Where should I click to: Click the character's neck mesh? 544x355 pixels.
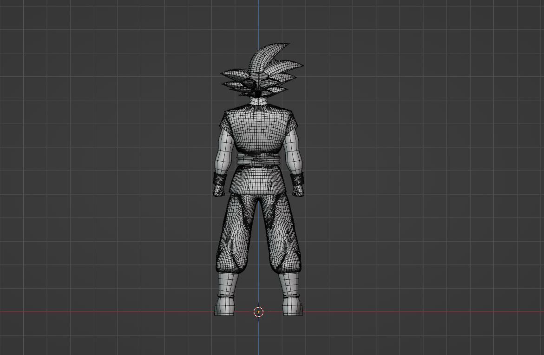258,102
